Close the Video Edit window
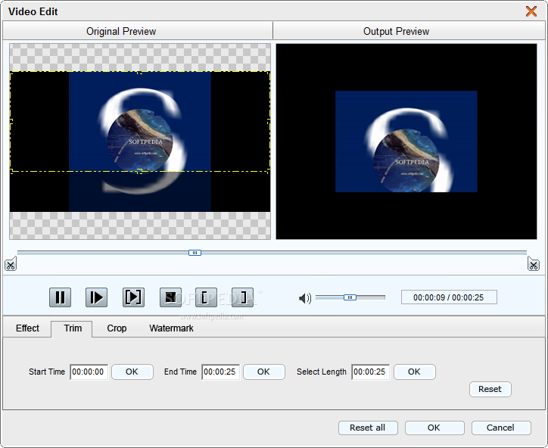This screenshot has height=448, width=548. point(531,11)
